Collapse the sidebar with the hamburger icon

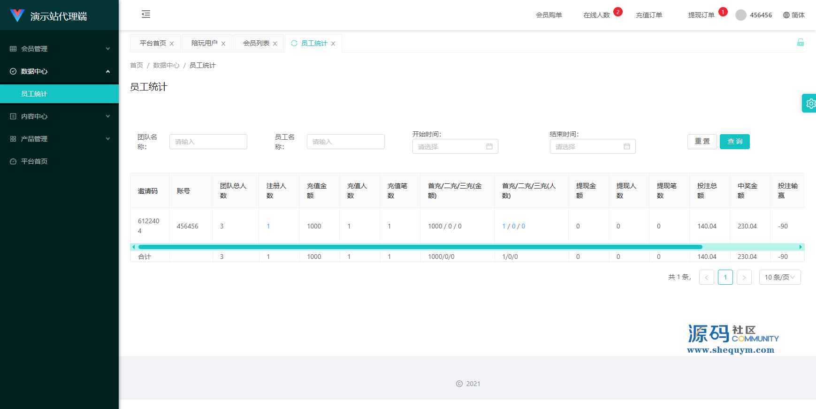[x=146, y=14]
